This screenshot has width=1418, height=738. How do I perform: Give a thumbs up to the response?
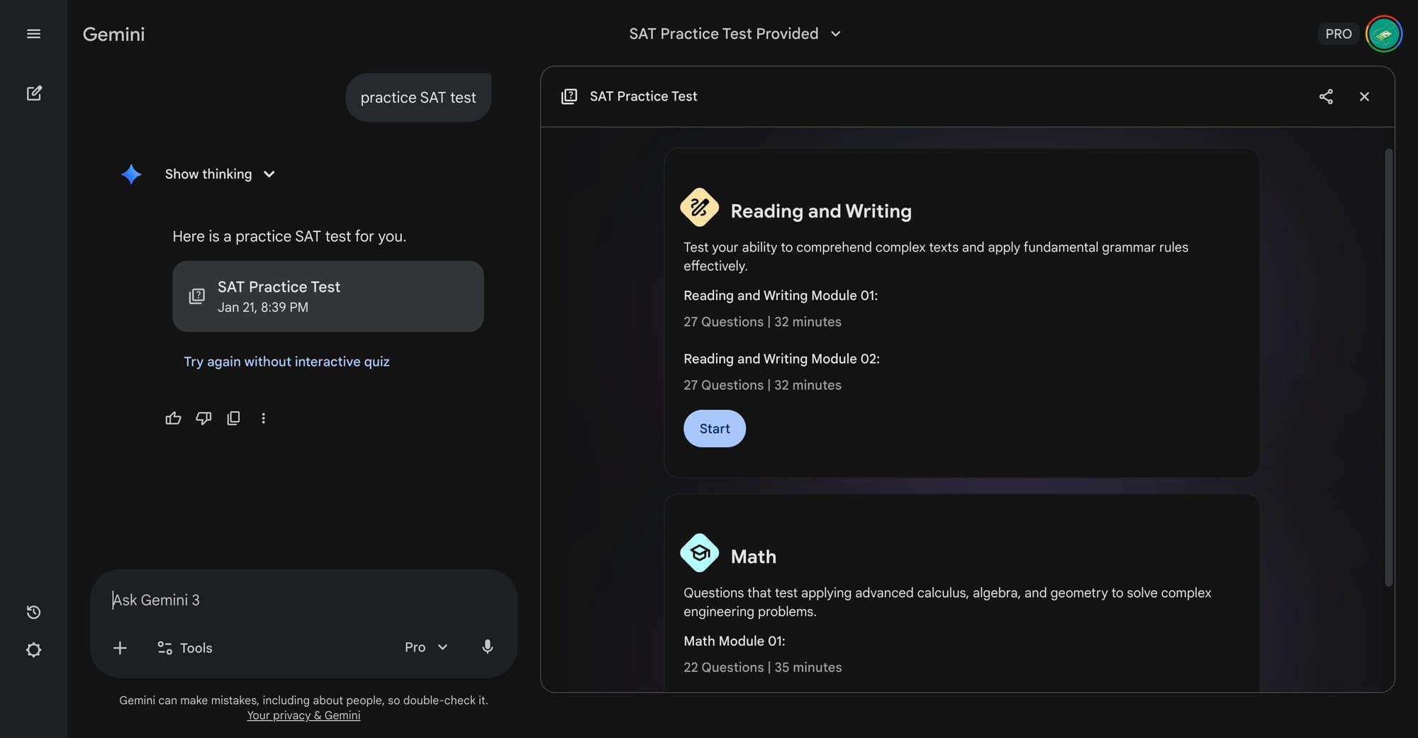point(173,418)
